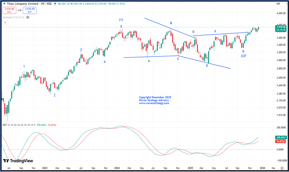
Task: Click the Titan logo icon beside the symbol name
Action: pos(4,4)
